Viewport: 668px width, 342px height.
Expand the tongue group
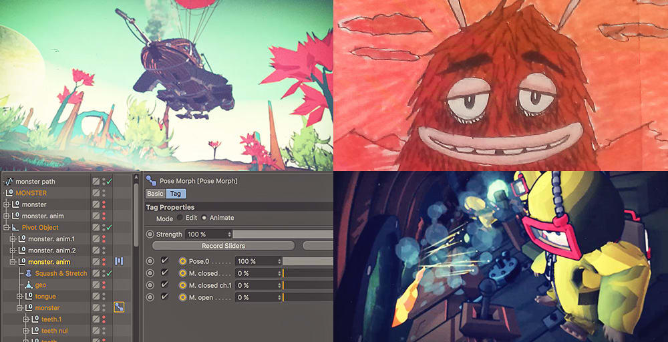19,297
